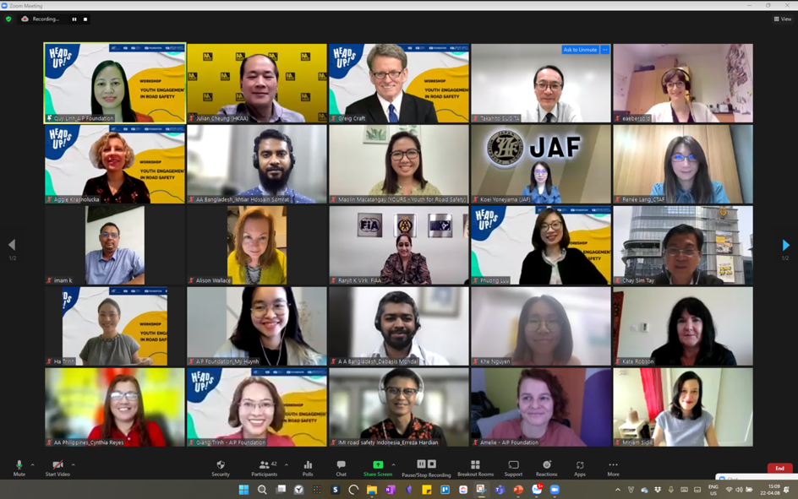Select Kate Robson's video tile
The width and height of the screenshot is (798, 499).
683,326
